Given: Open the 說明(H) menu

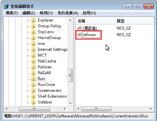Looking at the screenshot, I should pos(89,13).
